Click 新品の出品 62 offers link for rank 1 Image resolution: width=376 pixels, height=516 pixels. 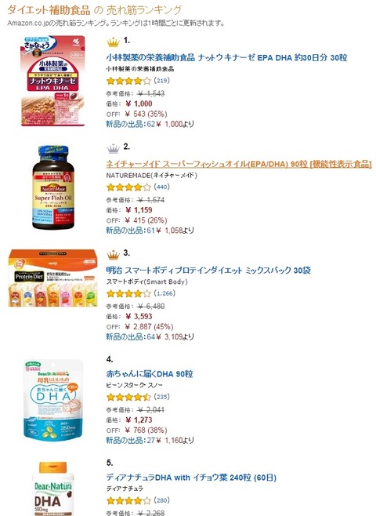[x=131, y=124]
